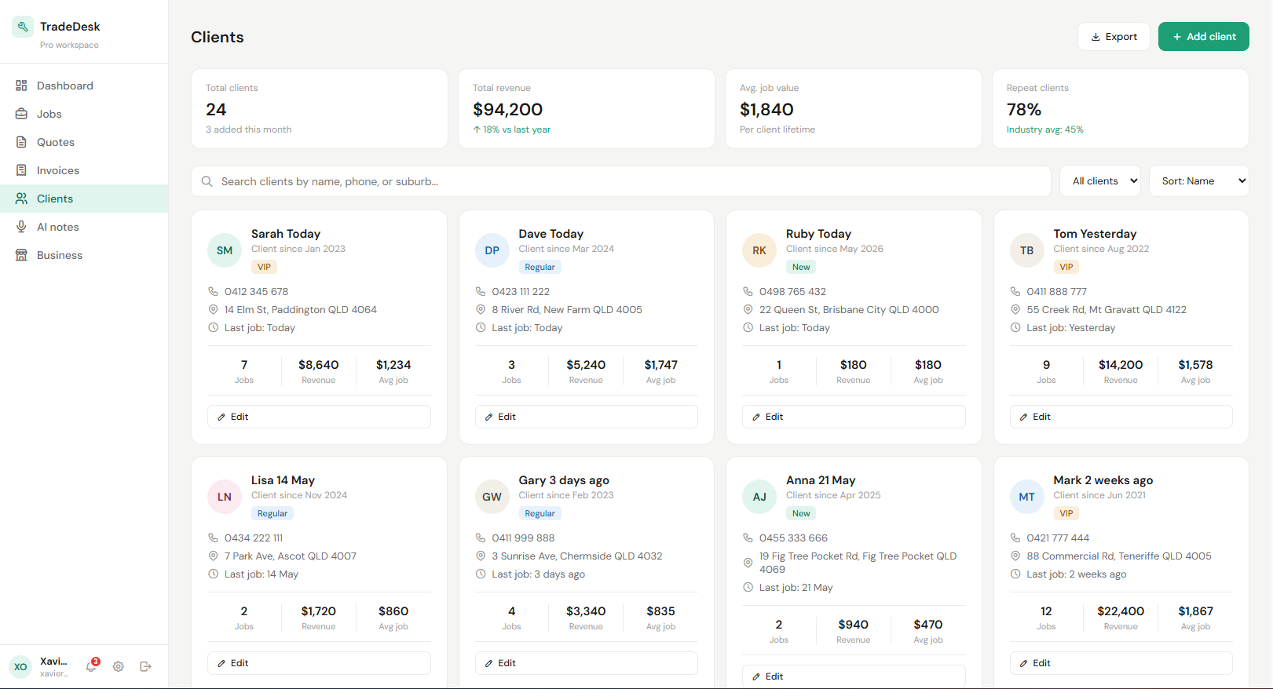Click Sarah Today's SM avatar
The height and width of the screenshot is (689, 1273).
coord(225,250)
